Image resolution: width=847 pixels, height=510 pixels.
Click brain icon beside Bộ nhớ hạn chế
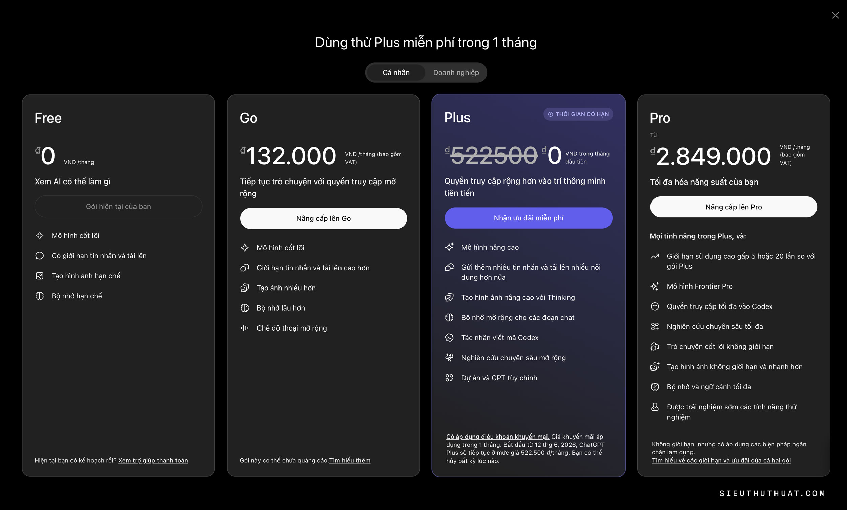[40, 296]
